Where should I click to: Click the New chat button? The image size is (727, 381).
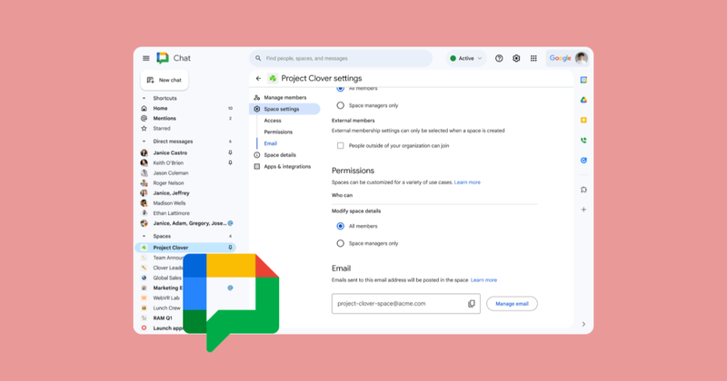(x=164, y=80)
